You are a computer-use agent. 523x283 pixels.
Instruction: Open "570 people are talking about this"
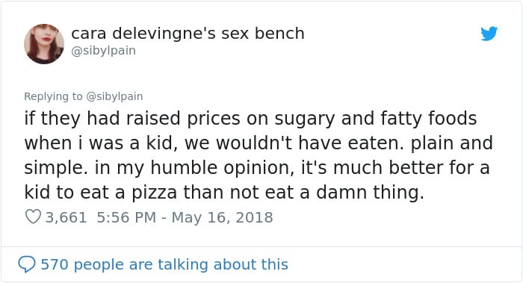coord(164,264)
